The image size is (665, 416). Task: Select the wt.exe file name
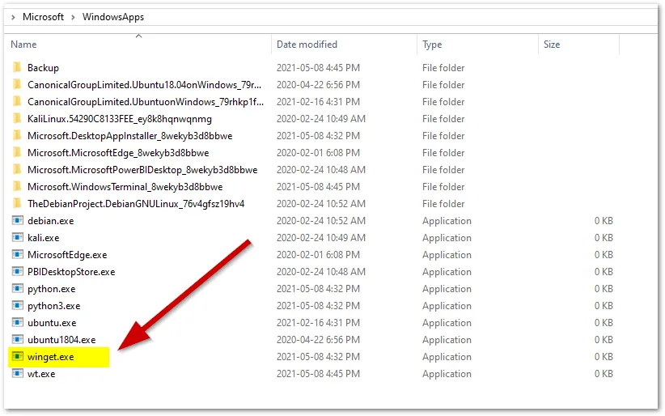41,374
